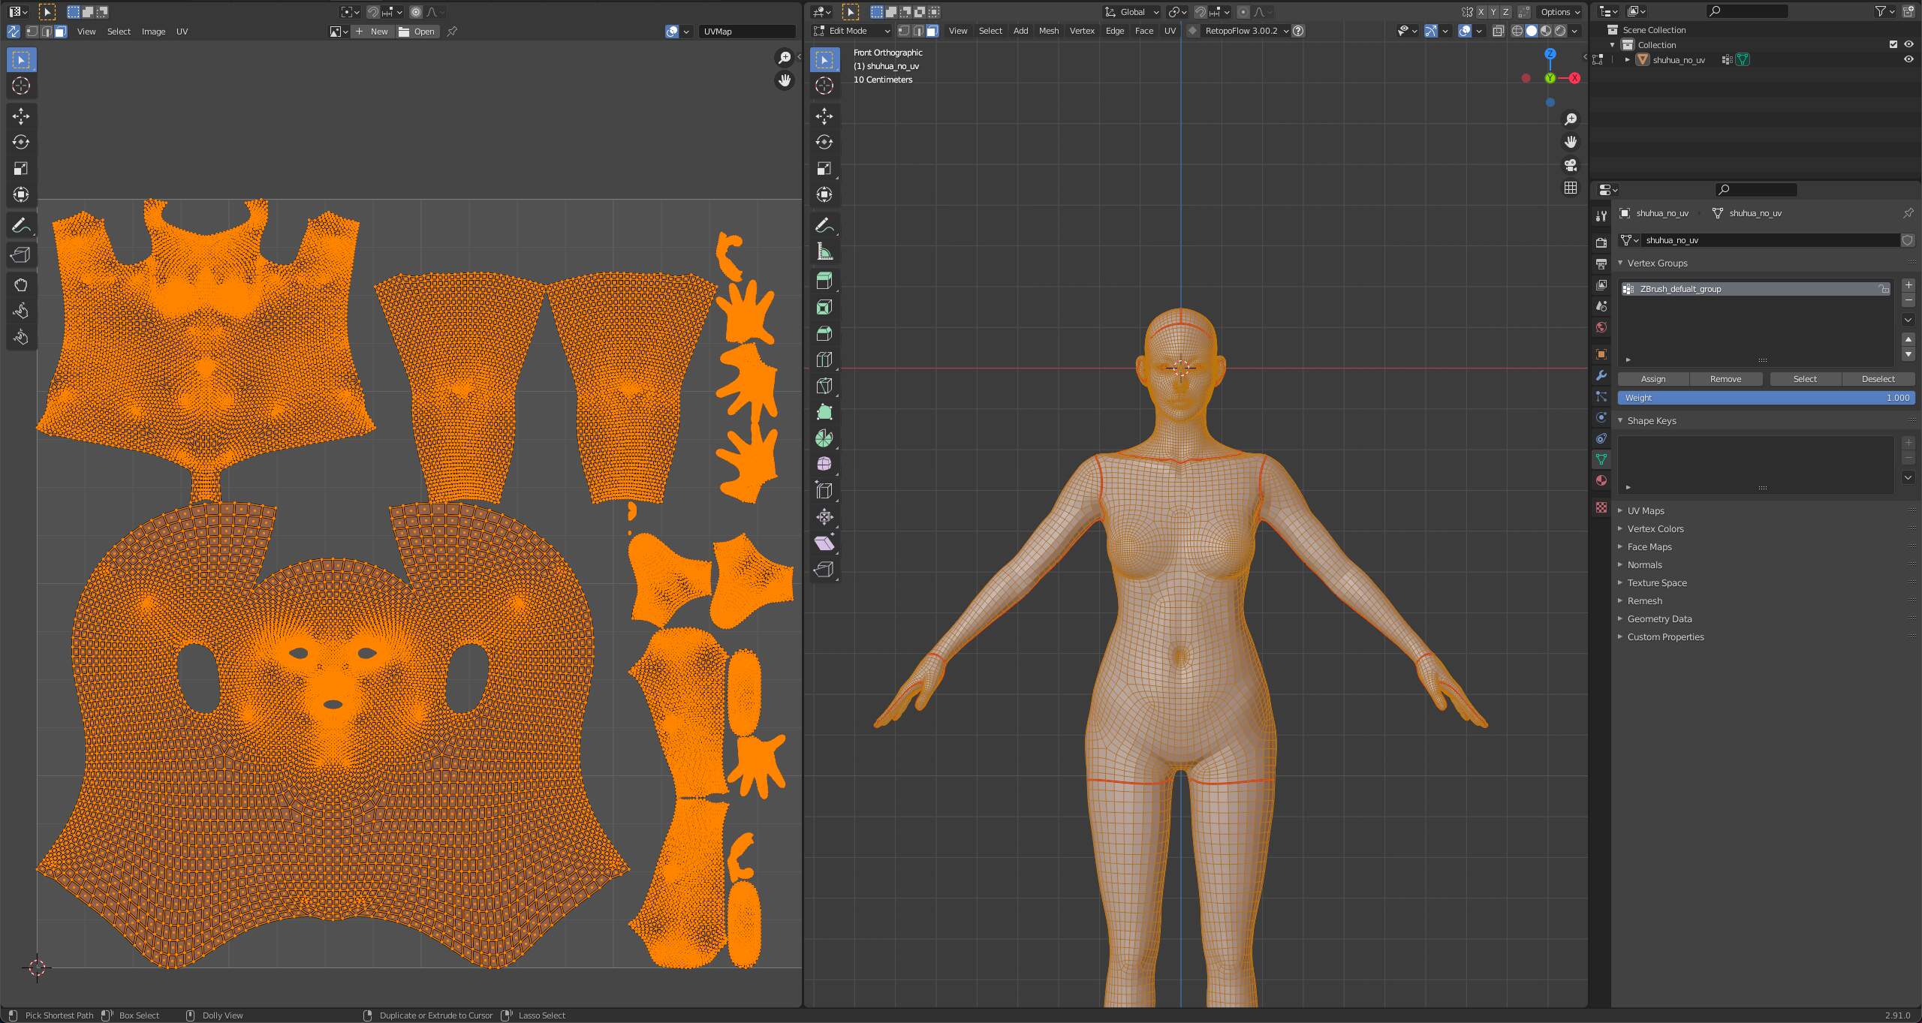Adjust the vertex group Weight slider

tap(1766, 398)
